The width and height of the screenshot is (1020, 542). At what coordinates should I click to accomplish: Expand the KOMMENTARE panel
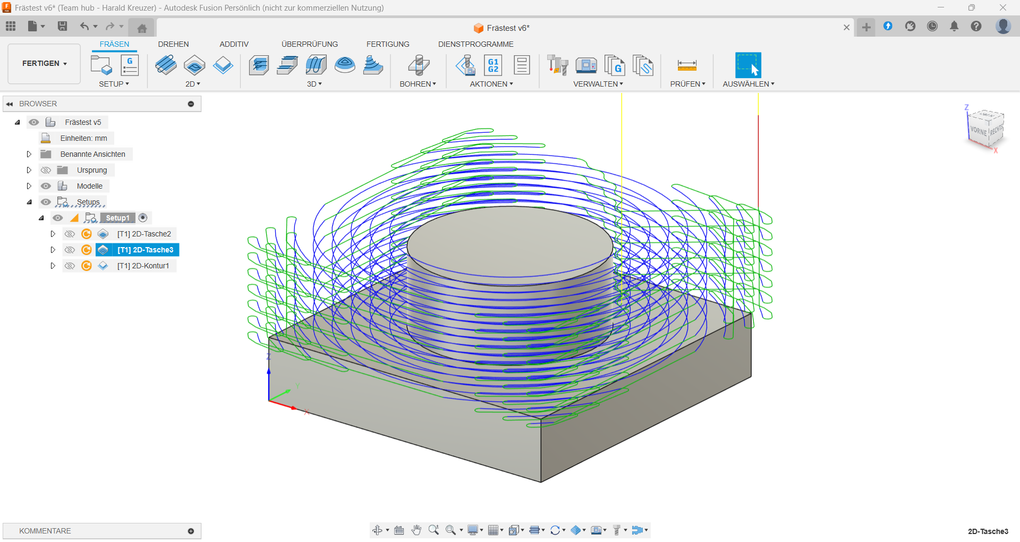tap(191, 531)
